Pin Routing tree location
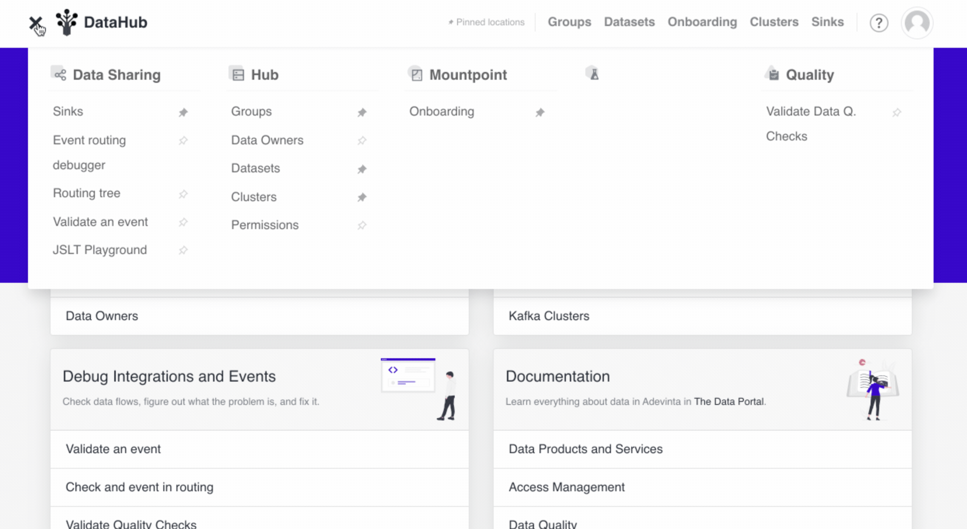Image resolution: width=967 pixels, height=529 pixels. (183, 194)
